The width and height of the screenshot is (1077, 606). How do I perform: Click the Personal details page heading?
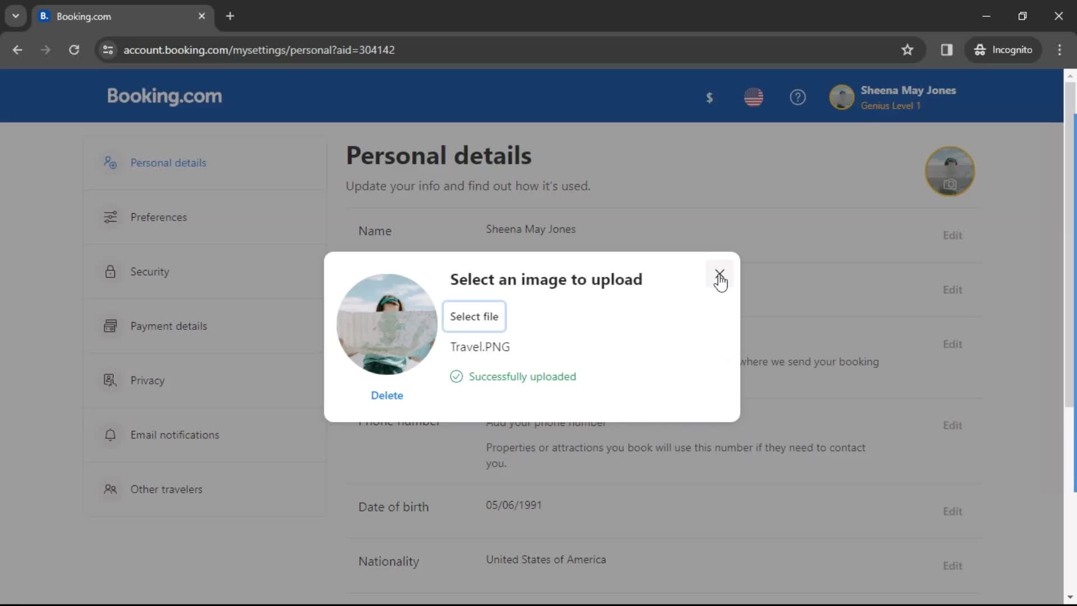point(439,155)
